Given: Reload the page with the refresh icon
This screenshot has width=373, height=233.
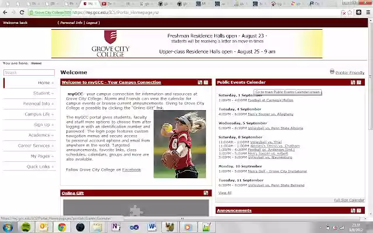Looking at the screenshot, I should [22, 12].
